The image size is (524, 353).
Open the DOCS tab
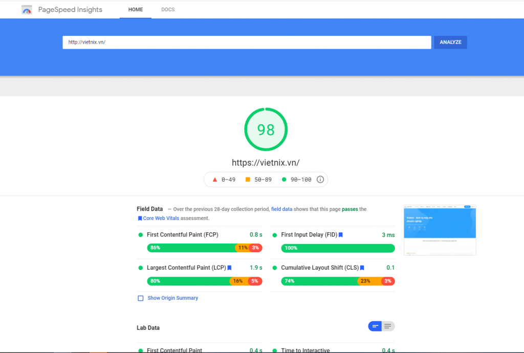[167, 9]
